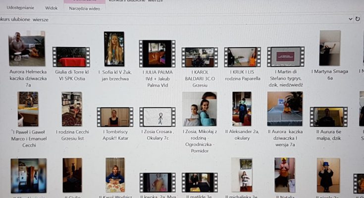
Task: Click file name 'I Tombińscy Apsik!! Katar'
Action: tap(115, 135)
